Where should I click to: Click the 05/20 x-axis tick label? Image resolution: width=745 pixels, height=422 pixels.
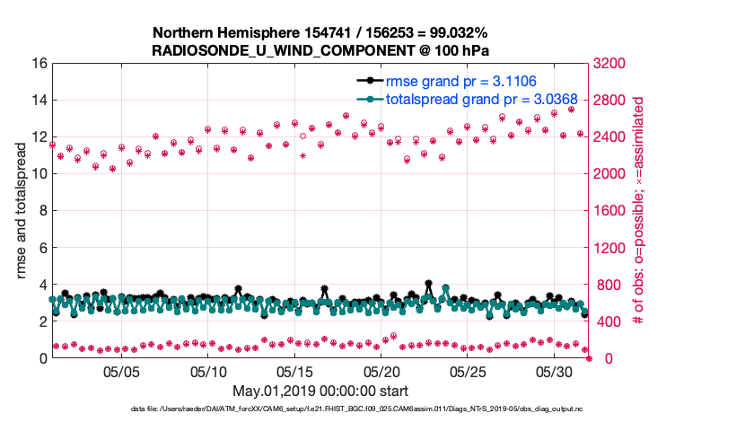click(381, 371)
